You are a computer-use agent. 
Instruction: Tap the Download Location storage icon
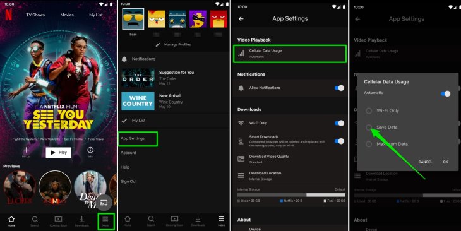coord(241,175)
